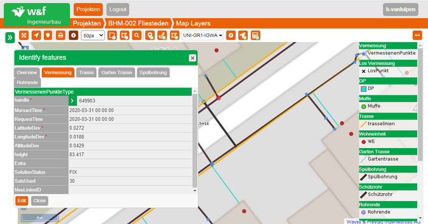Open the Trasse tab
This screenshot has height=224, width=428.
[x=86, y=73]
